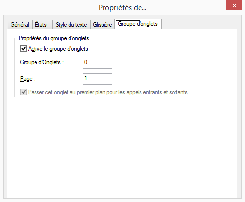The width and height of the screenshot is (245, 202).
Task: Toggle the grayed Passer cet onglet checkbox
Action: [23, 92]
